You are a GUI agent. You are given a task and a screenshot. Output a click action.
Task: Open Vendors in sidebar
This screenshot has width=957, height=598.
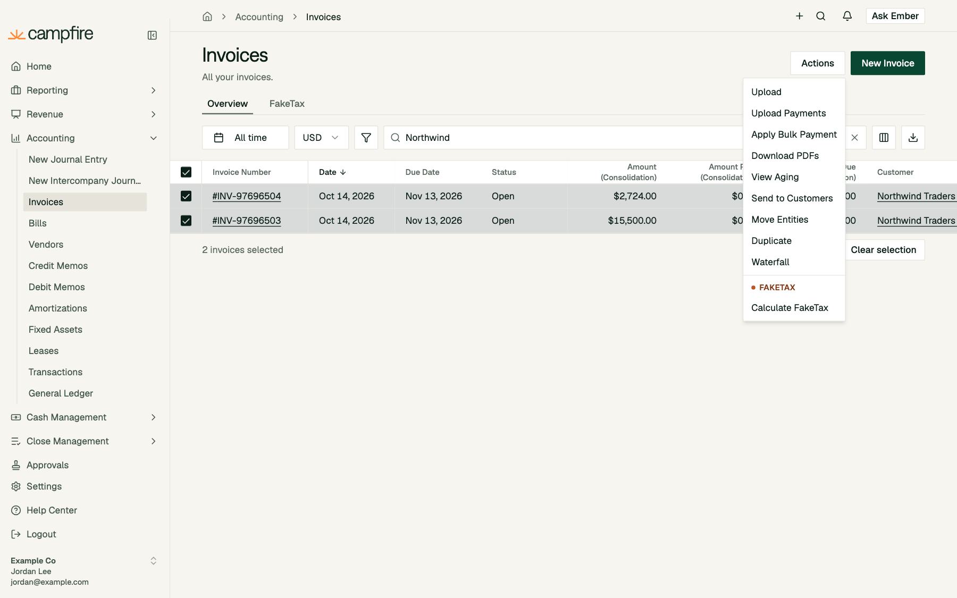85,245
